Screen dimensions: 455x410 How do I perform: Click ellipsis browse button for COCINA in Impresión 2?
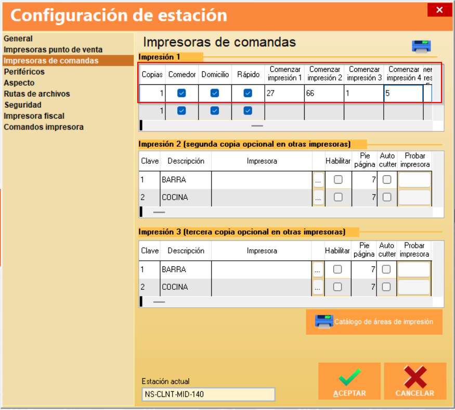(x=318, y=198)
